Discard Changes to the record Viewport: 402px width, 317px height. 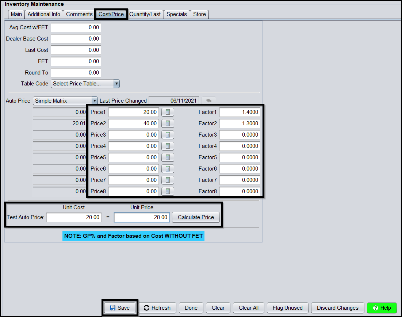pos(337,308)
